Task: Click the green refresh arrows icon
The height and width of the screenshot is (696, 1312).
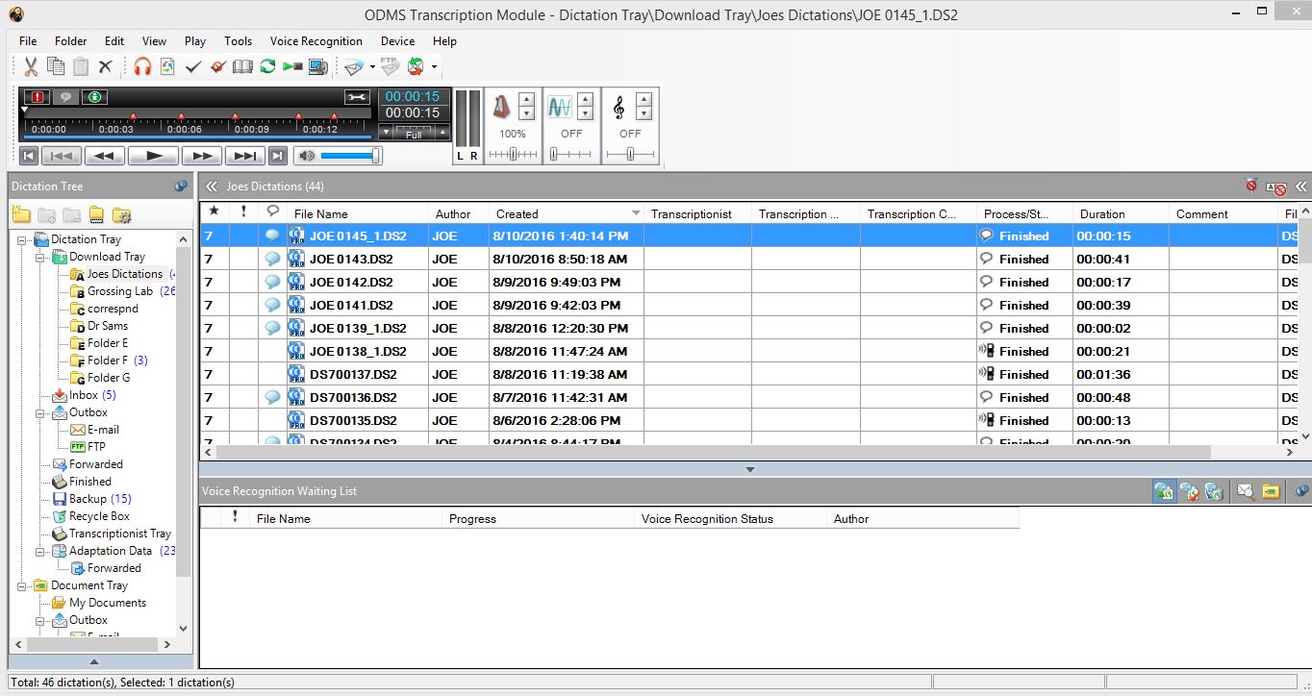Action: 267,66
